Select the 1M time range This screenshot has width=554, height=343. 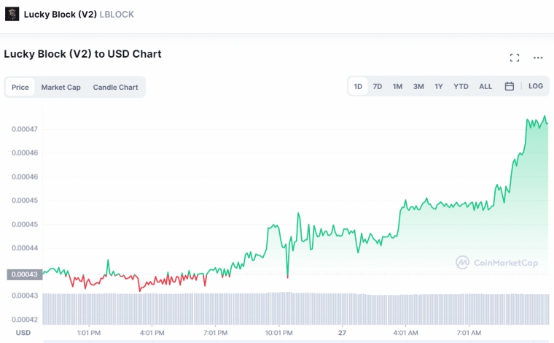click(397, 86)
